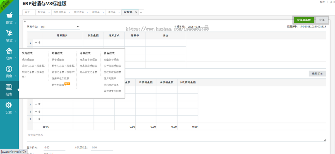
Task: Click the gray 保存 button
Action: 322,20
